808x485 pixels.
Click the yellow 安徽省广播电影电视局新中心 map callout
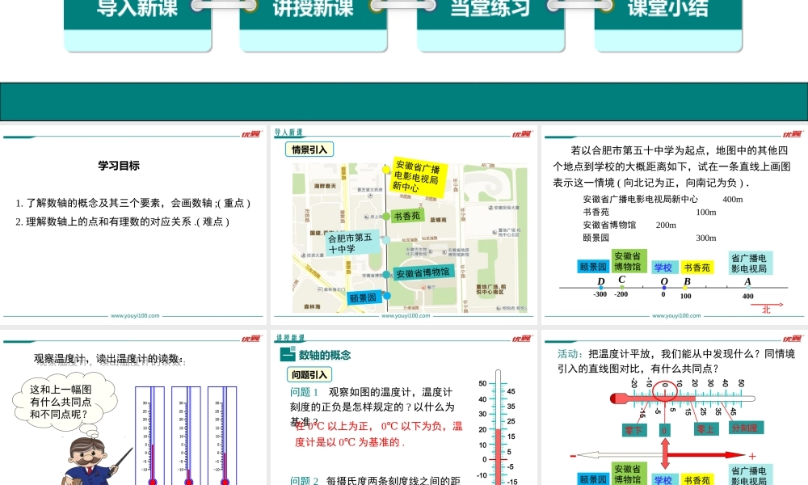click(418, 174)
